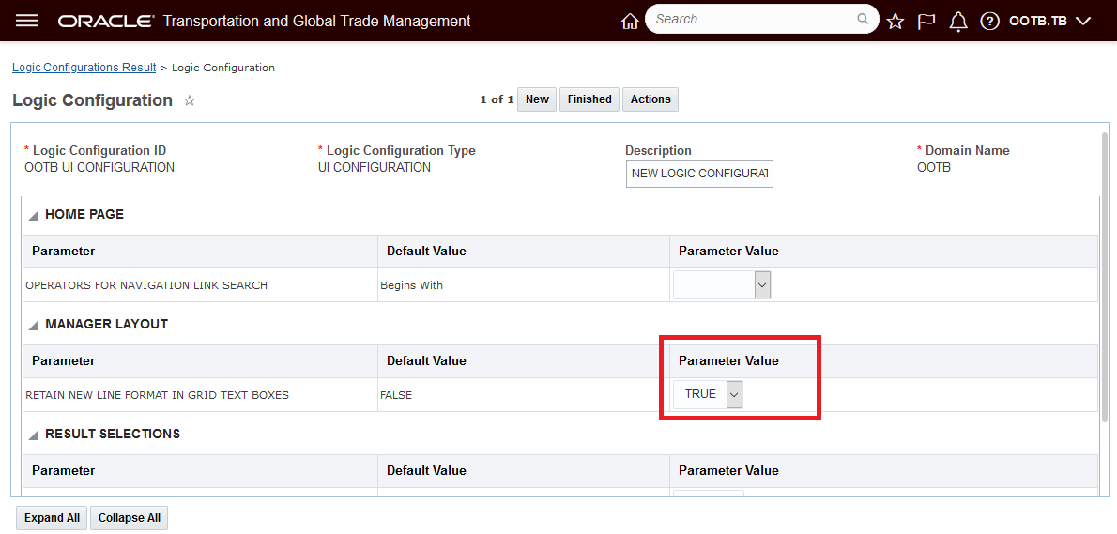Open the OOTB.TB user menu

1048,21
